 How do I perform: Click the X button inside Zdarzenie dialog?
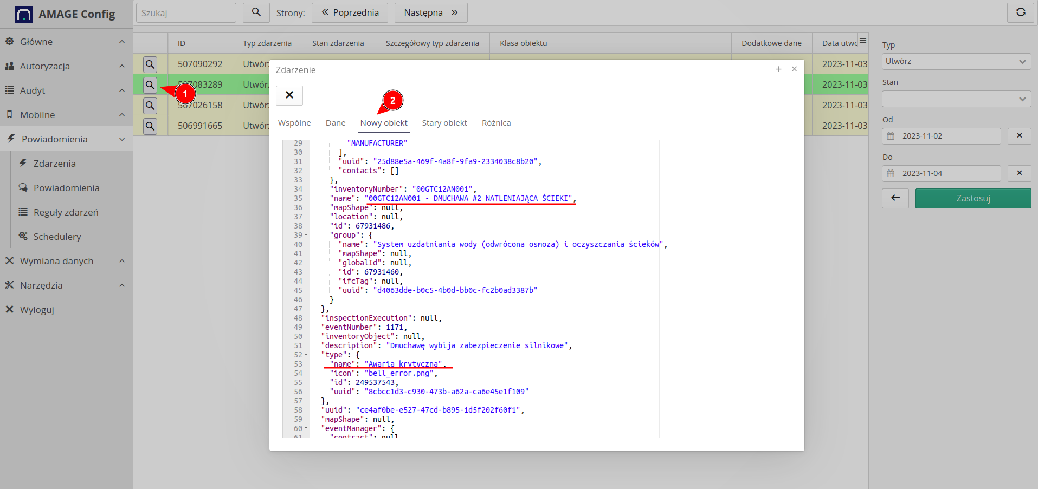point(289,95)
